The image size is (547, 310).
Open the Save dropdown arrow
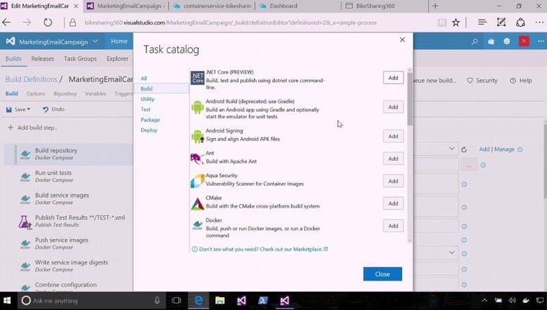coord(29,109)
